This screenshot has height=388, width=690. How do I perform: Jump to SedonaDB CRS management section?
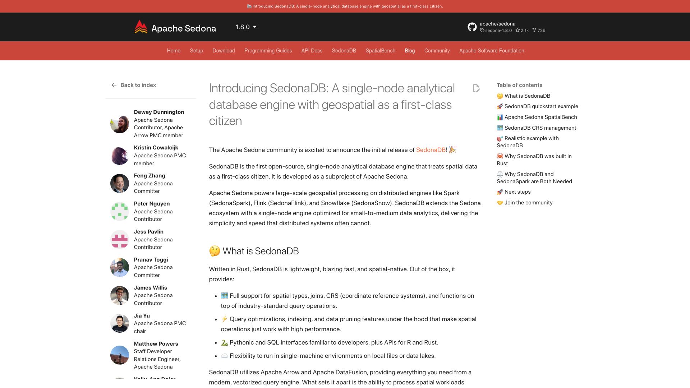537,128
